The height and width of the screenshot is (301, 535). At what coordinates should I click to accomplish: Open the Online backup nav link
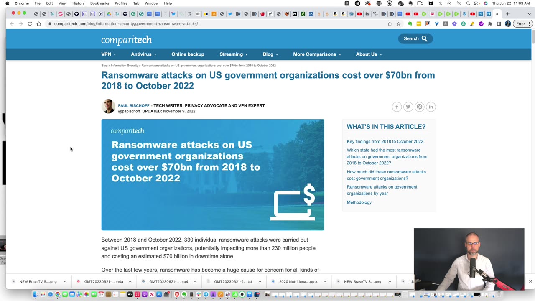pyautogui.click(x=188, y=54)
